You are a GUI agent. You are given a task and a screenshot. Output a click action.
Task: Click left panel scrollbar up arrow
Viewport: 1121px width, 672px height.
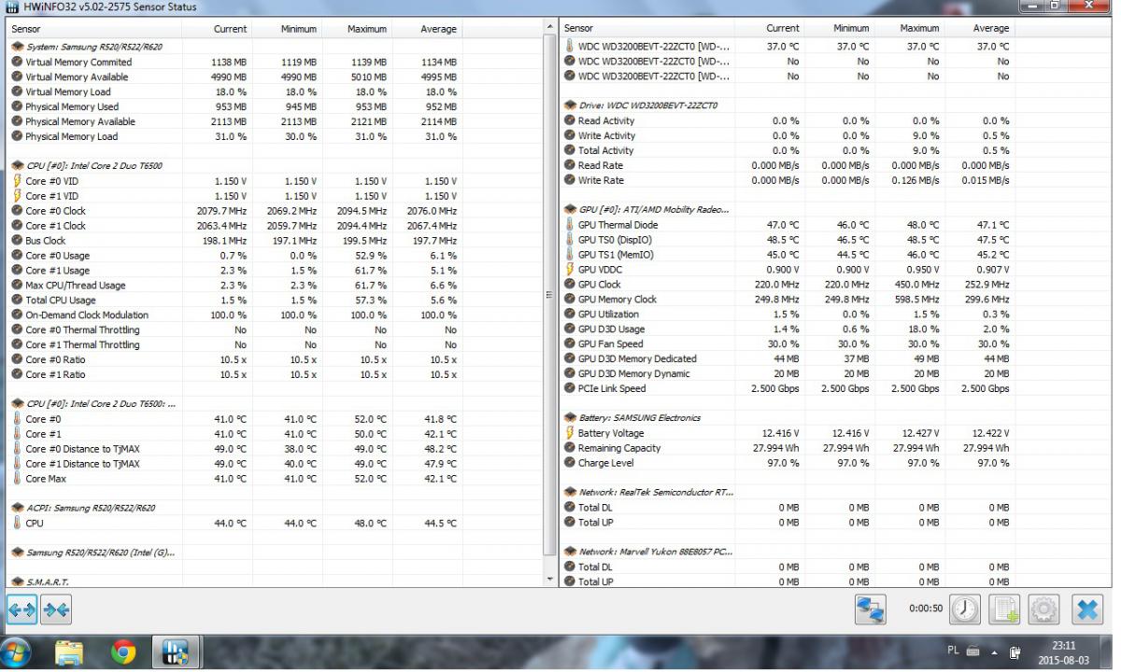pyautogui.click(x=549, y=28)
